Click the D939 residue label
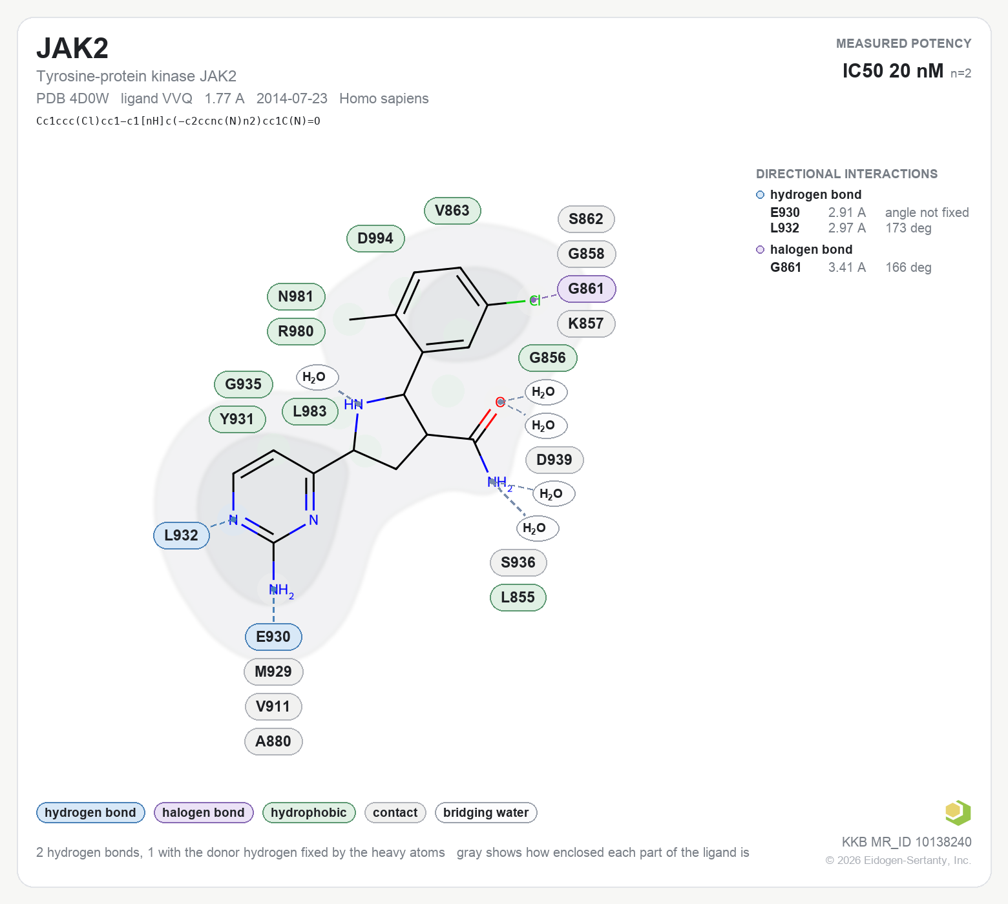 click(554, 460)
